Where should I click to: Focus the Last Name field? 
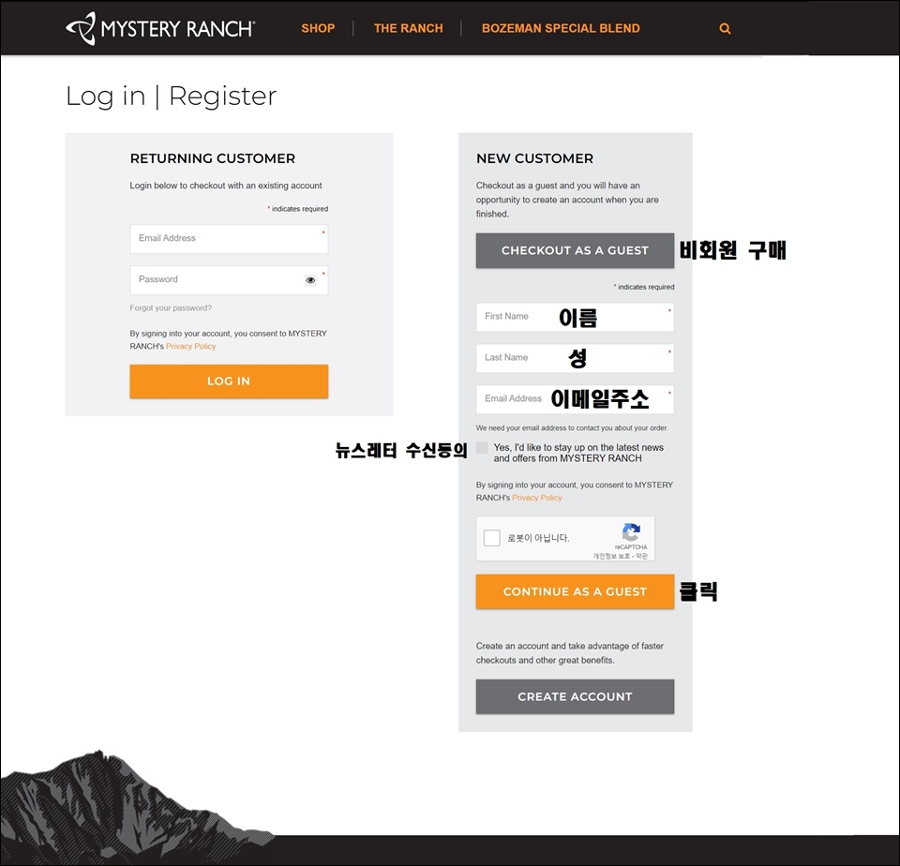point(575,358)
